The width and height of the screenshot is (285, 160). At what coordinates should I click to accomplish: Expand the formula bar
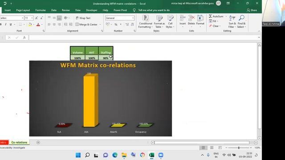[x=259, y=37]
